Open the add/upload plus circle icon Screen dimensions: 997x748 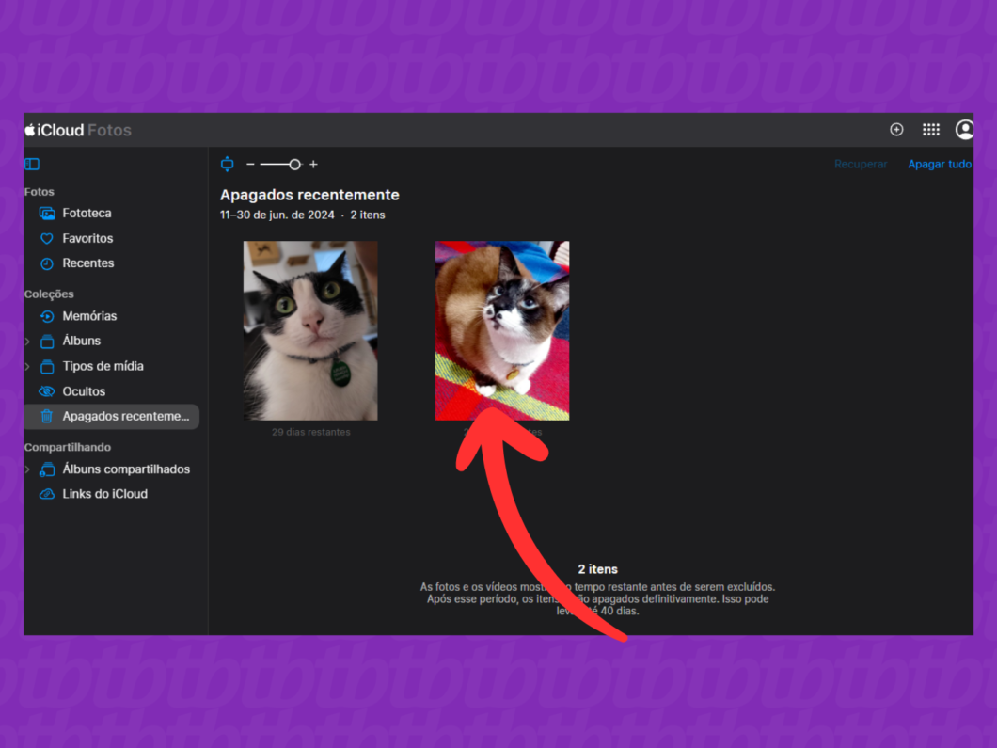[x=896, y=130]
